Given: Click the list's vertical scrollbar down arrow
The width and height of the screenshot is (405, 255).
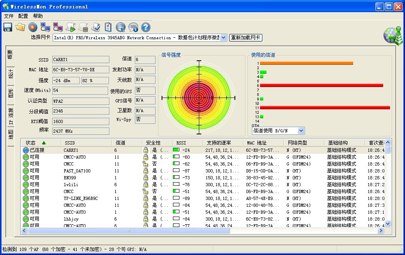Looking at the screenshot, I should (x=388, y=223).
